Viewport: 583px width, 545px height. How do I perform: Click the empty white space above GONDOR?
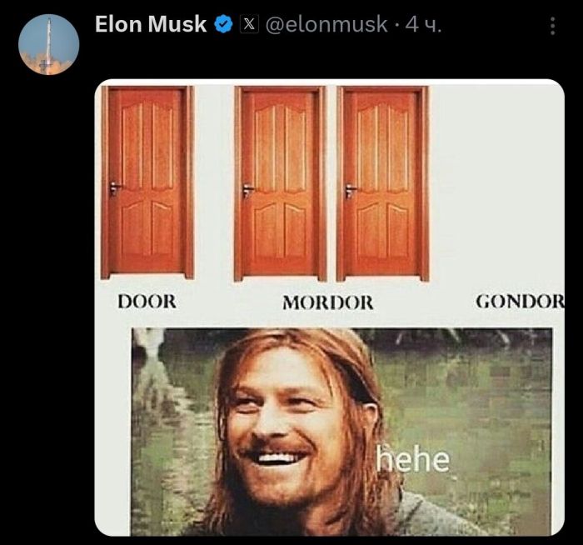click(496, 186)
